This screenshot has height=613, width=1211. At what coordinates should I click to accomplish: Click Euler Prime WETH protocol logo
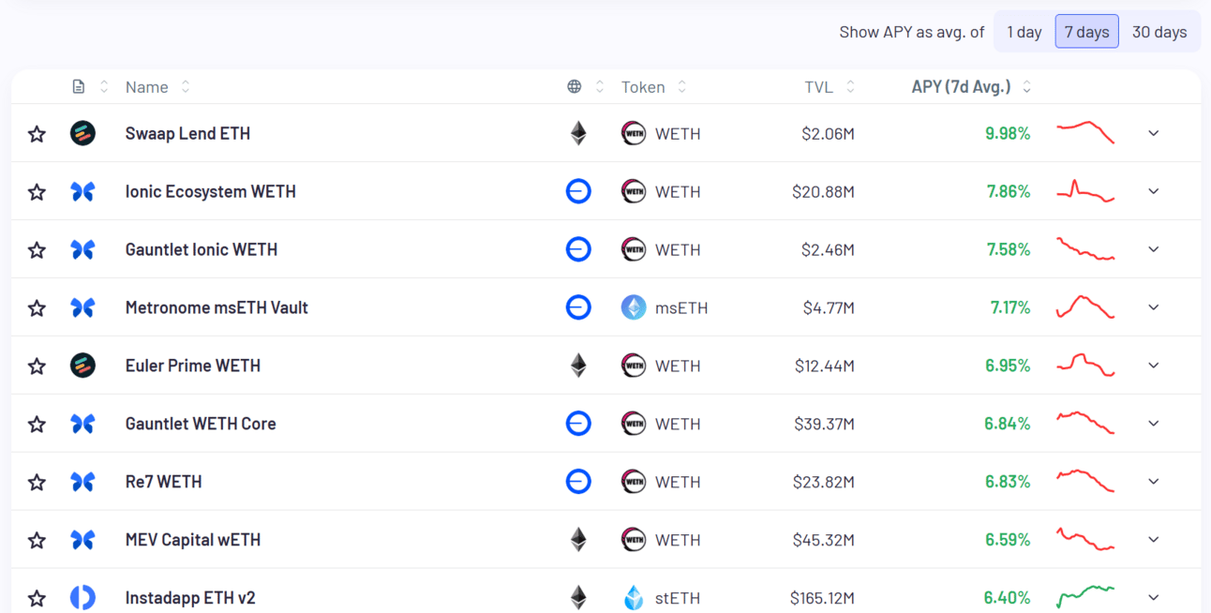[x=82, y=366]
